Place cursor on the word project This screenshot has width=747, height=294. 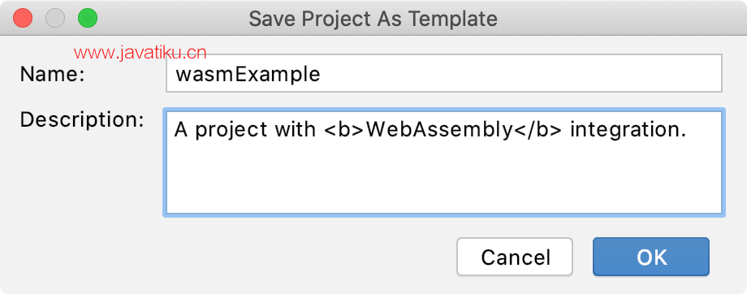click(x=231, y=131)
